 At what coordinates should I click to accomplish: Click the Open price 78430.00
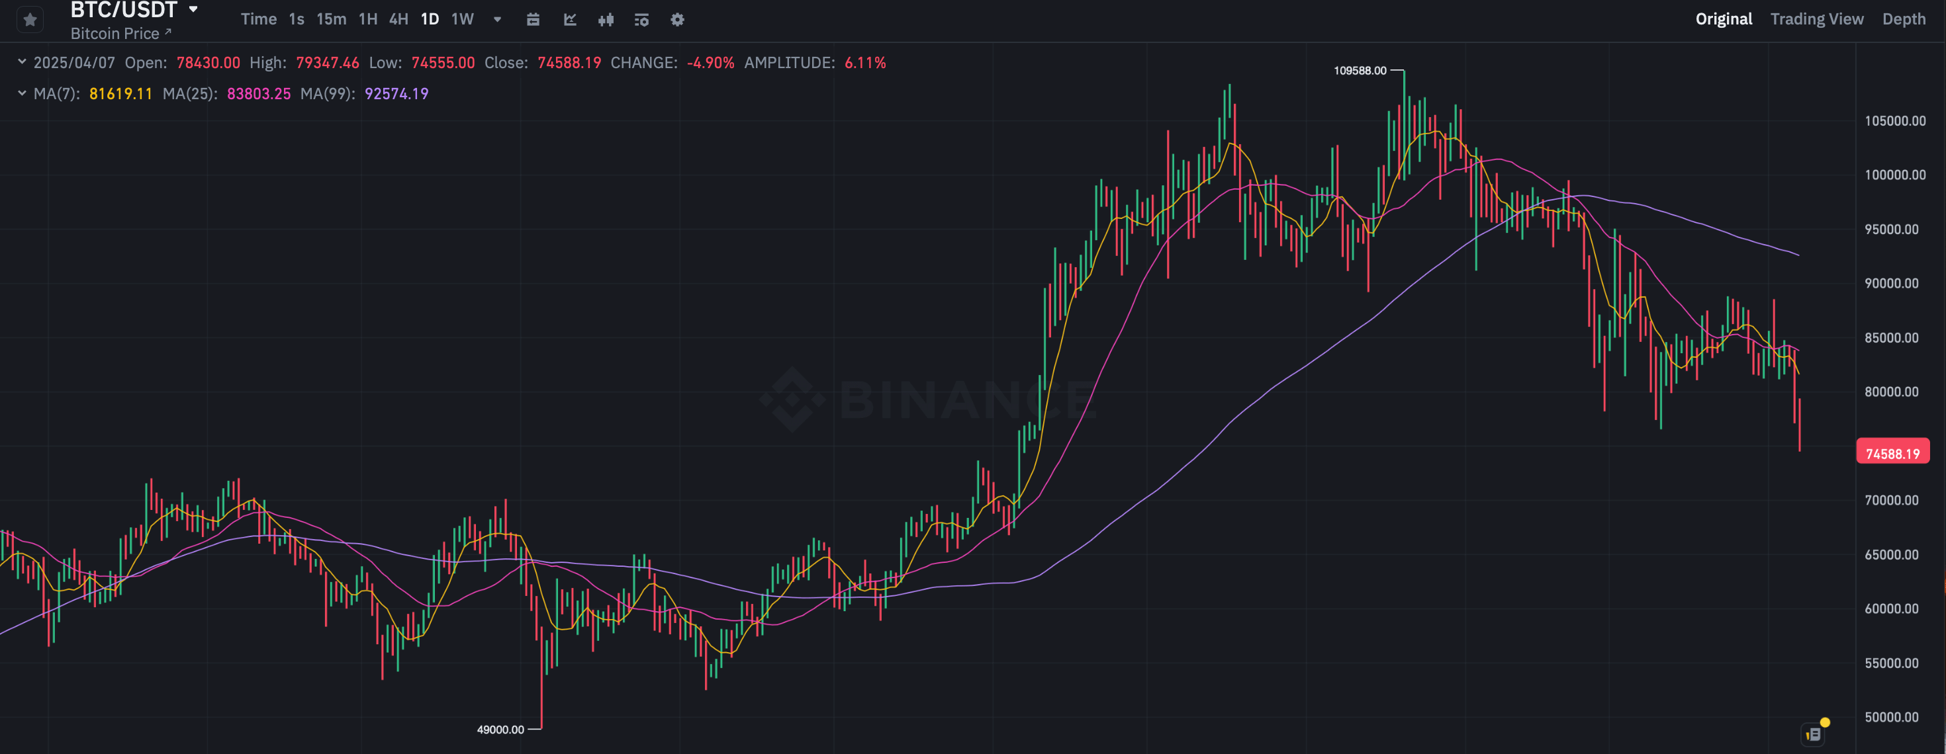pyautogui.click(x=208, y=63)
